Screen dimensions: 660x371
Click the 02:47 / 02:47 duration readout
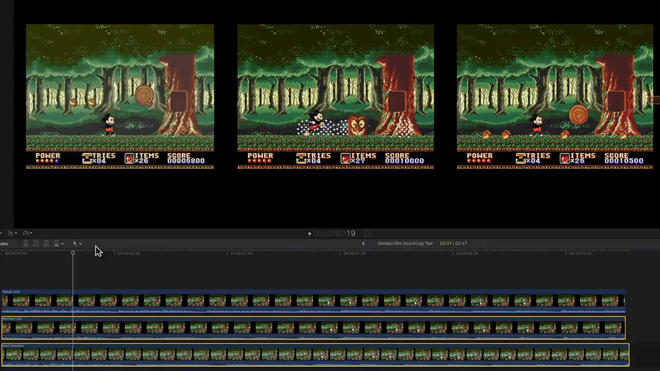coord(453,243)
